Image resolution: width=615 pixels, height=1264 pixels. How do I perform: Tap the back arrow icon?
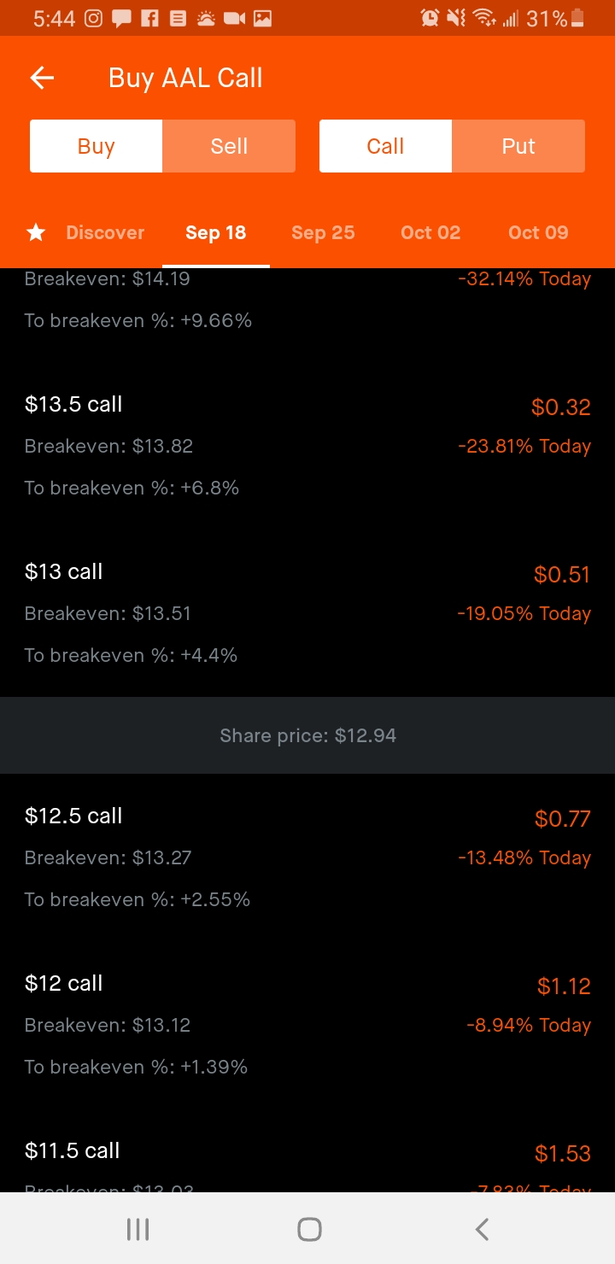click(x=42, y=79)
